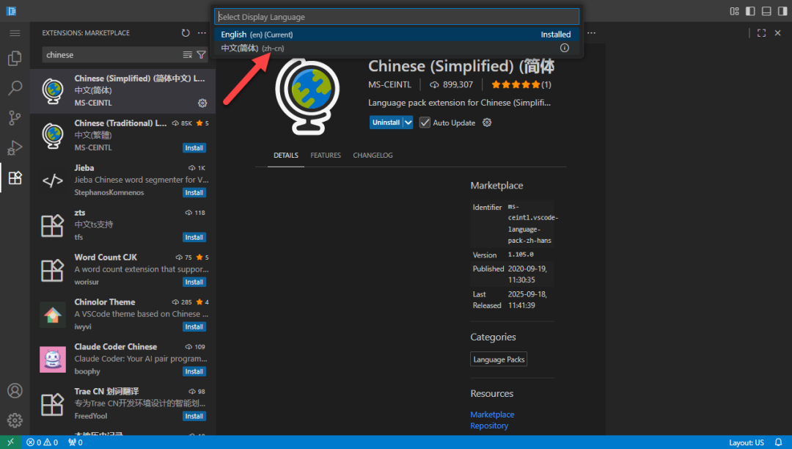Image resolution: width=792 pixels, height=449 pixels.
Task: Open the Repository resource link
Action: tap(489, 426)
